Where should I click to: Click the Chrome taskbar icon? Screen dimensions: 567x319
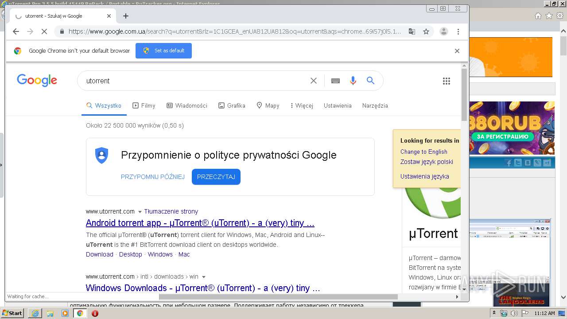pyautogui.click(x=80, y=313)
